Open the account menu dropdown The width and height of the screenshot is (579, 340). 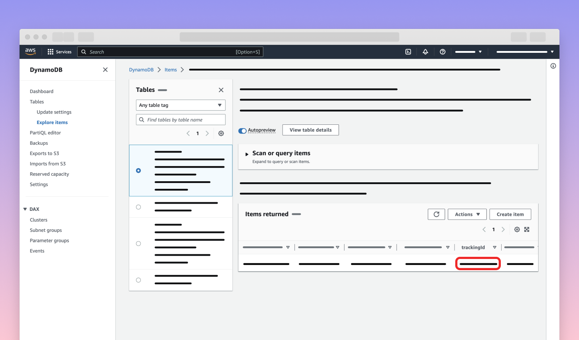click(525, 52)
